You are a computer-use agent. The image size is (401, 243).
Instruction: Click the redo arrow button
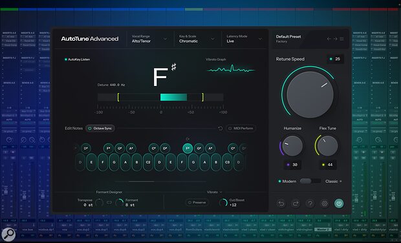(296, 204)
